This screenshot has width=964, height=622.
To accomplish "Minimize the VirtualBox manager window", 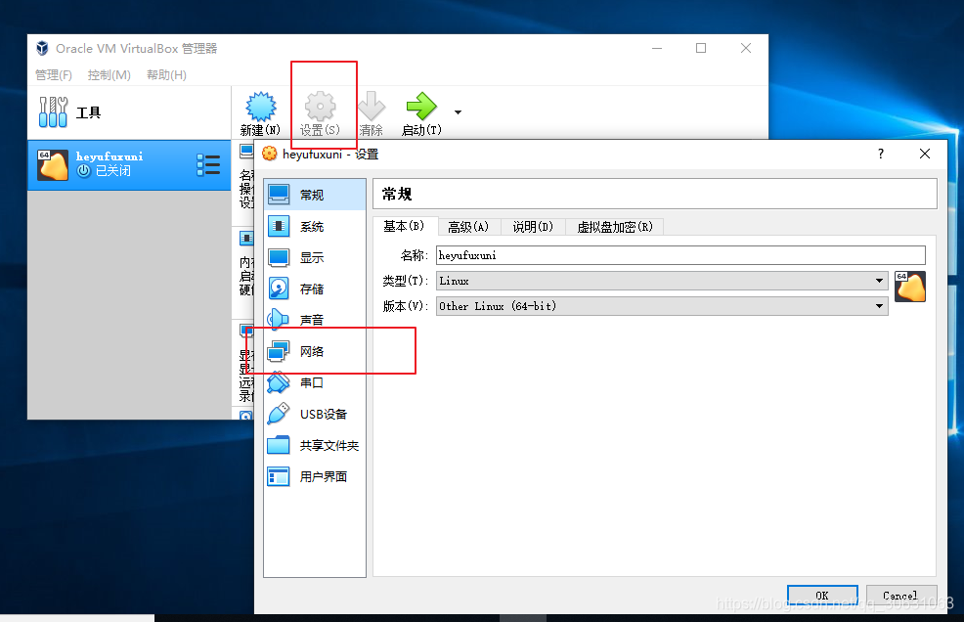I will 657,48.
